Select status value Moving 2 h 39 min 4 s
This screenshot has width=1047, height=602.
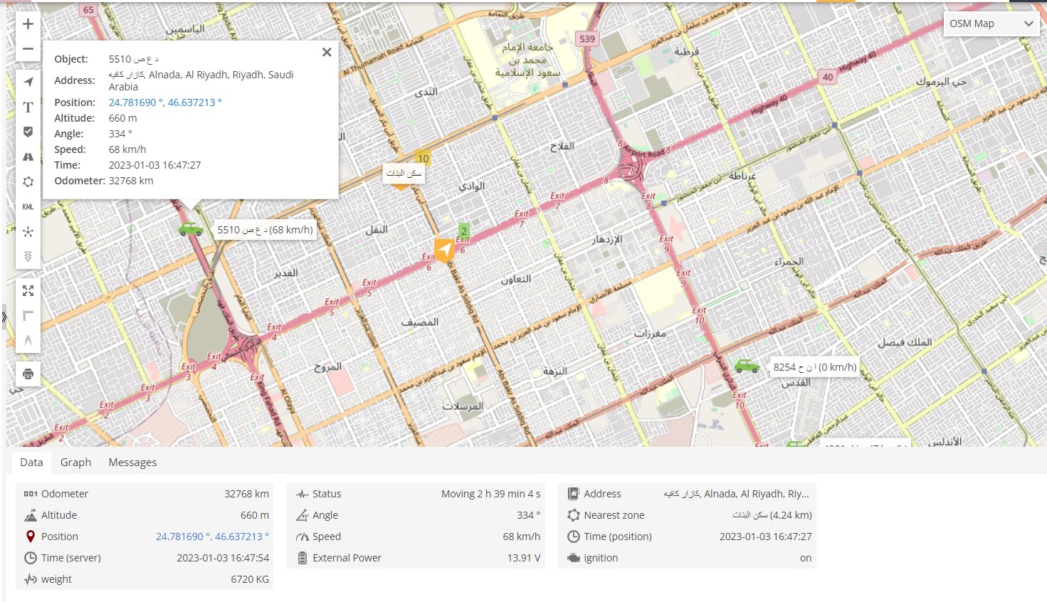click(x=490, y=494)
